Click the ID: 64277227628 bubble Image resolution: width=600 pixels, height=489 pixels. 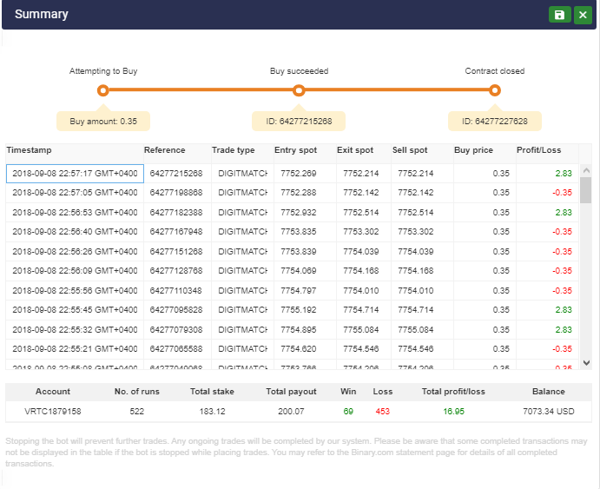(495, 122)
